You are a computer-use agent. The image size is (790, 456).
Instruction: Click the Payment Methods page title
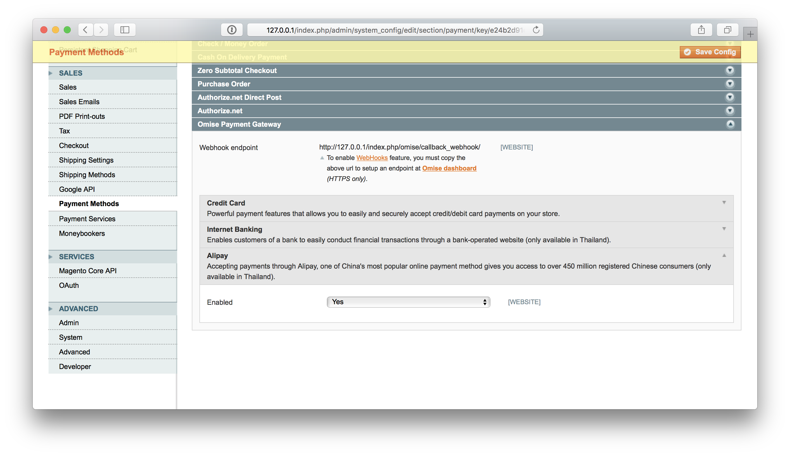87,52
